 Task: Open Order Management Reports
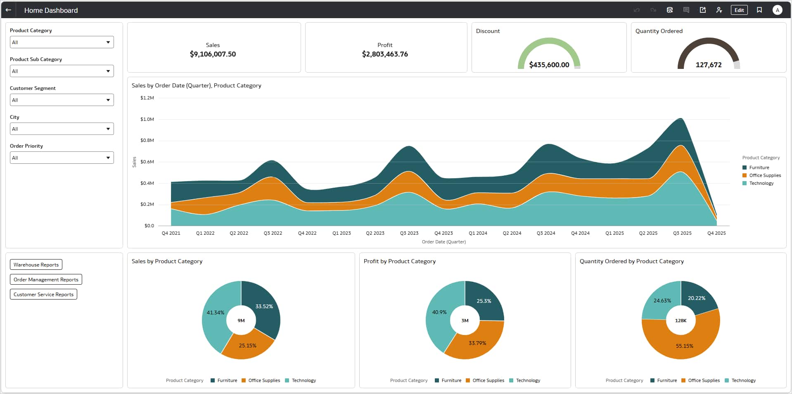46,279
